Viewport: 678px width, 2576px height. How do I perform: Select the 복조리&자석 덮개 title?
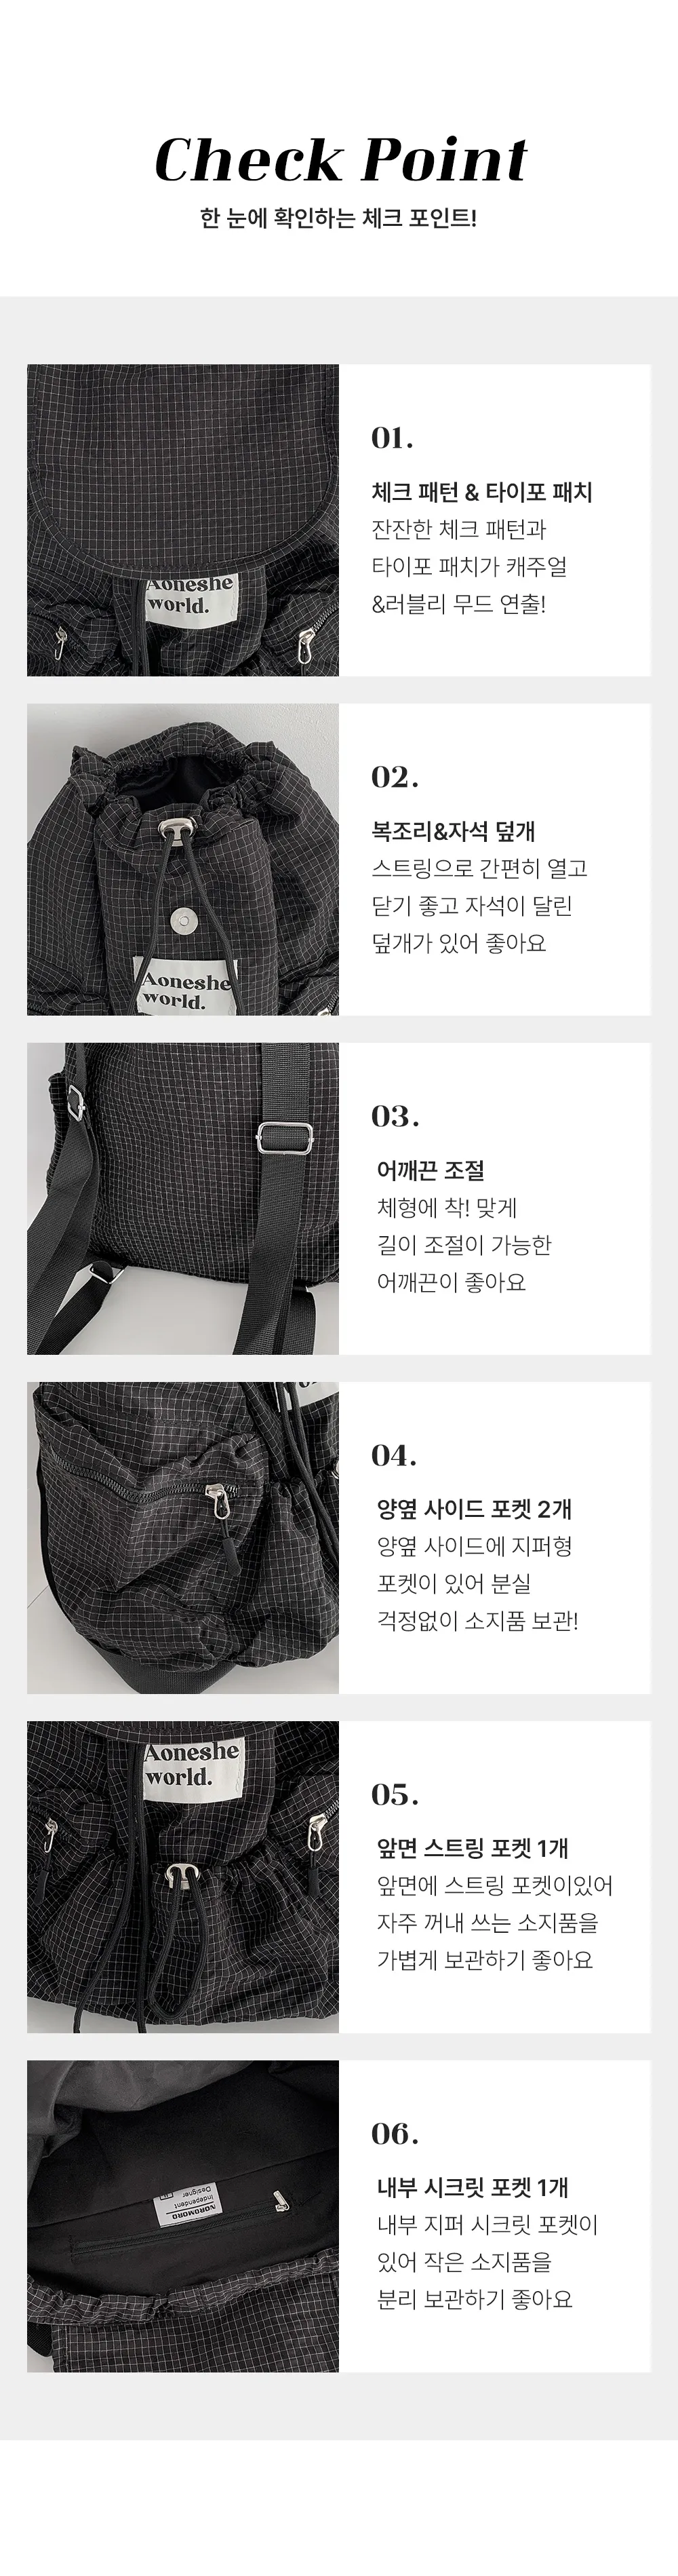[453, 831]
